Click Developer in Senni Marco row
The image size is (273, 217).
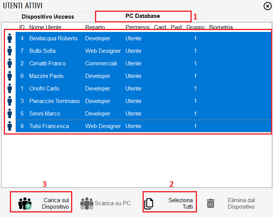point(98,114)
